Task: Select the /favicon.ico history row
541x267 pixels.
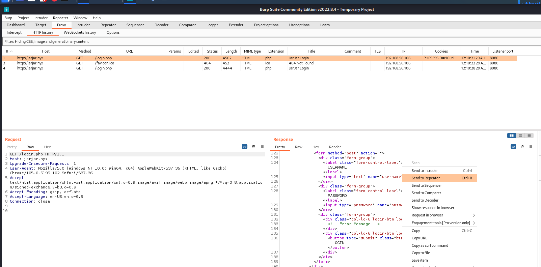Action: click(105, 63)
